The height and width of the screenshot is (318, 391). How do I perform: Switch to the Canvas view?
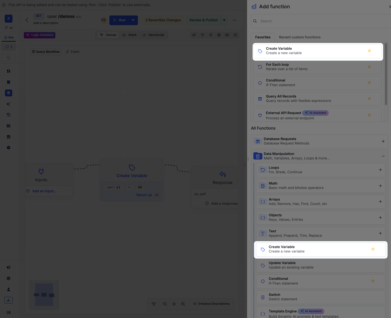(x=108, y=35)
